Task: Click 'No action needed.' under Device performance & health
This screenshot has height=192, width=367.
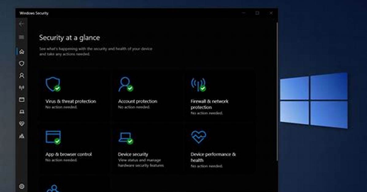Action: point(207,166)
